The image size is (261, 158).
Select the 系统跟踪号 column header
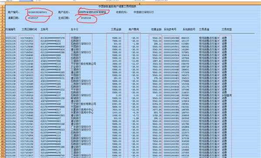(189, 30)
